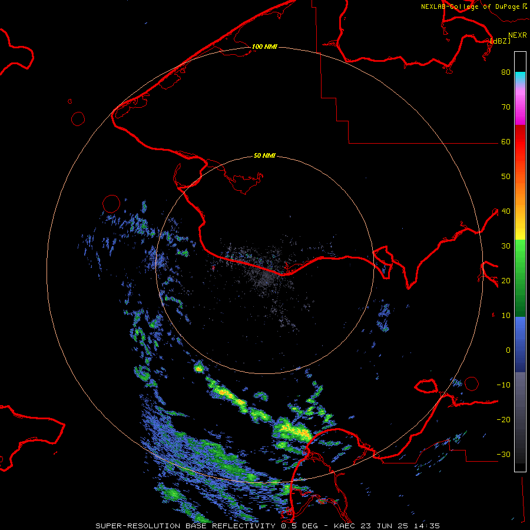Screen dimensions: 530x530
Task: Click the 0 dBZ scale value
Action: coord(508,350)
